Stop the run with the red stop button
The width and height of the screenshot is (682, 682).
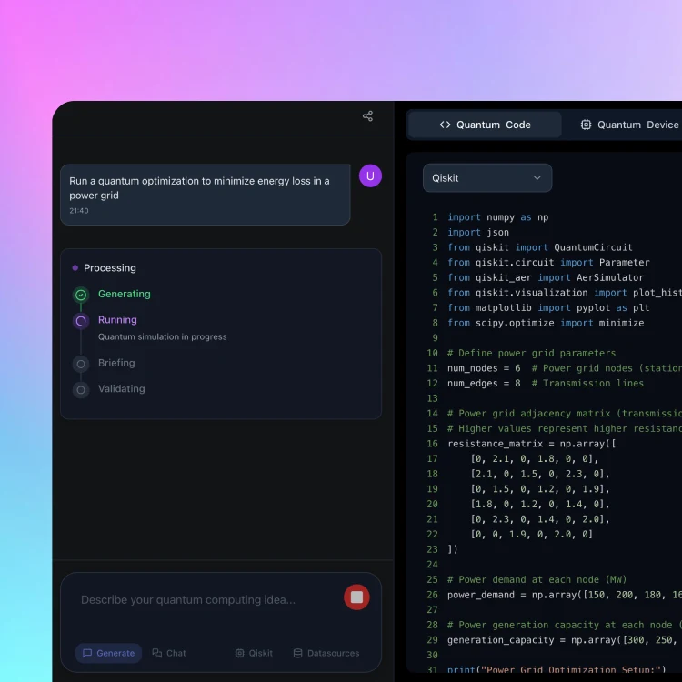[356, 597]
